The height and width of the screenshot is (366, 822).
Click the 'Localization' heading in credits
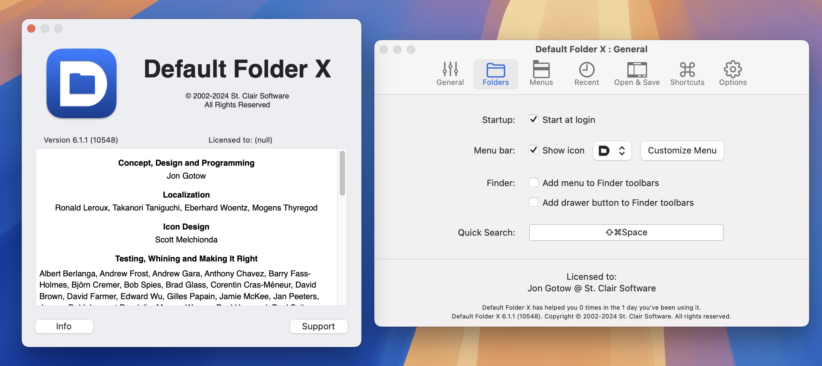pyautogui.click(x=186, y=195)
